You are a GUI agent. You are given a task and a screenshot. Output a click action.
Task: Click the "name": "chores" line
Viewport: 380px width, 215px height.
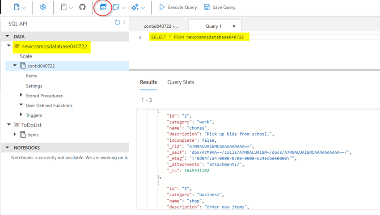tap(188, 128)
